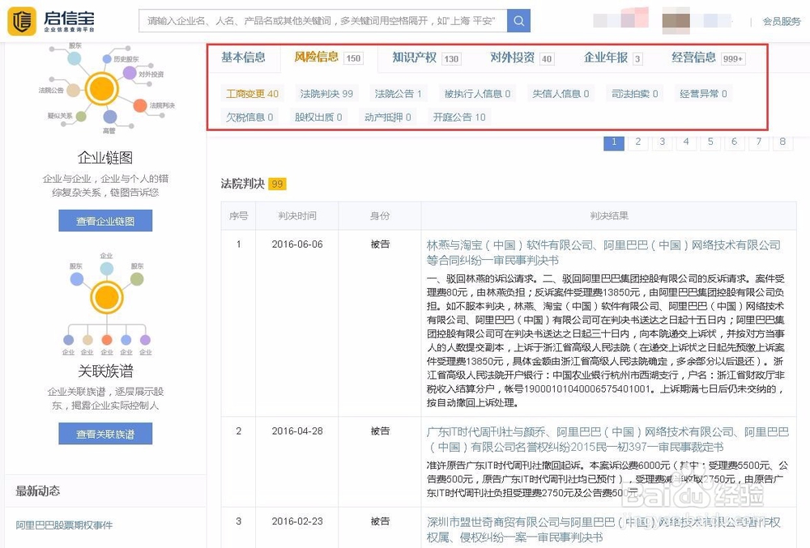This screenshot has height=548, width=810.
Task: Click the 身份 column header
Action: pyautogui.click(x=380, y=215)
